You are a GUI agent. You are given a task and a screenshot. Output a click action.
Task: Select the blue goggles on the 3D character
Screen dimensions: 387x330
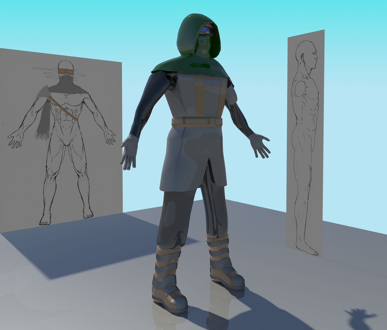207,31
